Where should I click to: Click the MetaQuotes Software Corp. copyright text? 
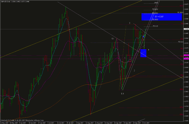coord(22,120)
